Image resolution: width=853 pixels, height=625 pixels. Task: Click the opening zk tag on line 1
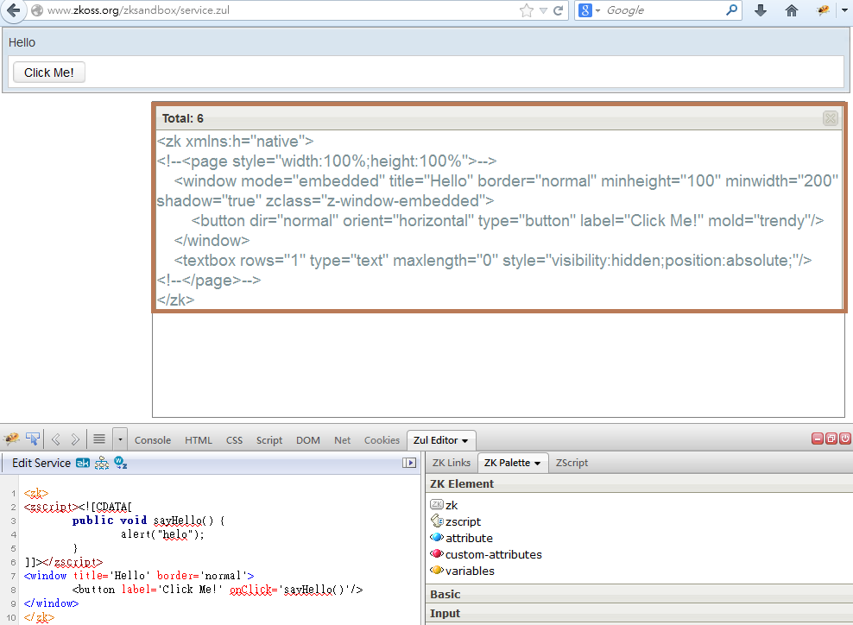(x=36, y=494)
